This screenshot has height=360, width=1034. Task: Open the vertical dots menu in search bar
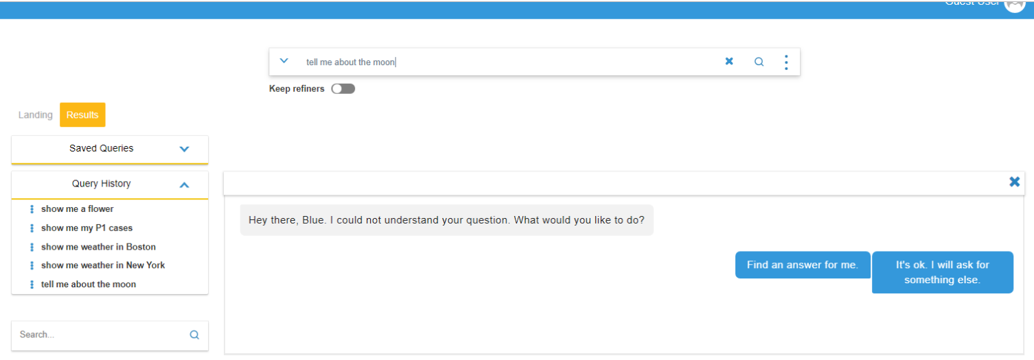click(x=786, y=62)
